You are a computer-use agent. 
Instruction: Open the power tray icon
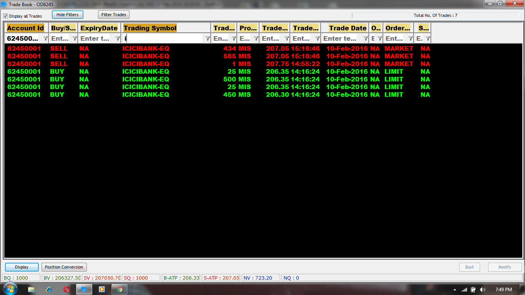tap(473, 290)
